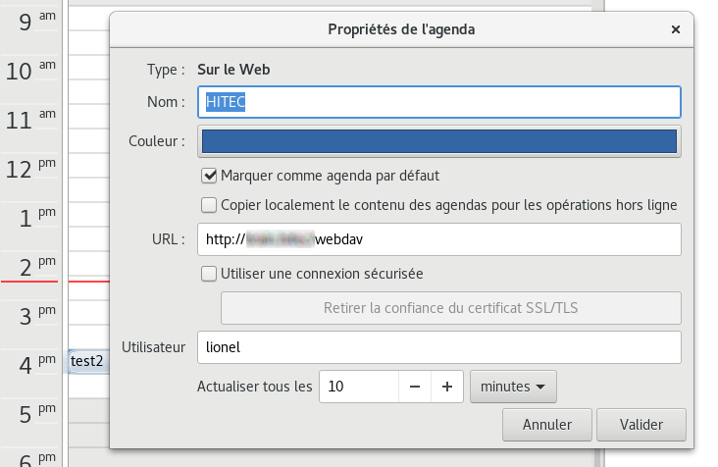This screenshot has height=467, width=718.
Task: Click Retirer la confiance du certificat SSL/TLS
Action: pyautogui.click(x=450, y=308)
